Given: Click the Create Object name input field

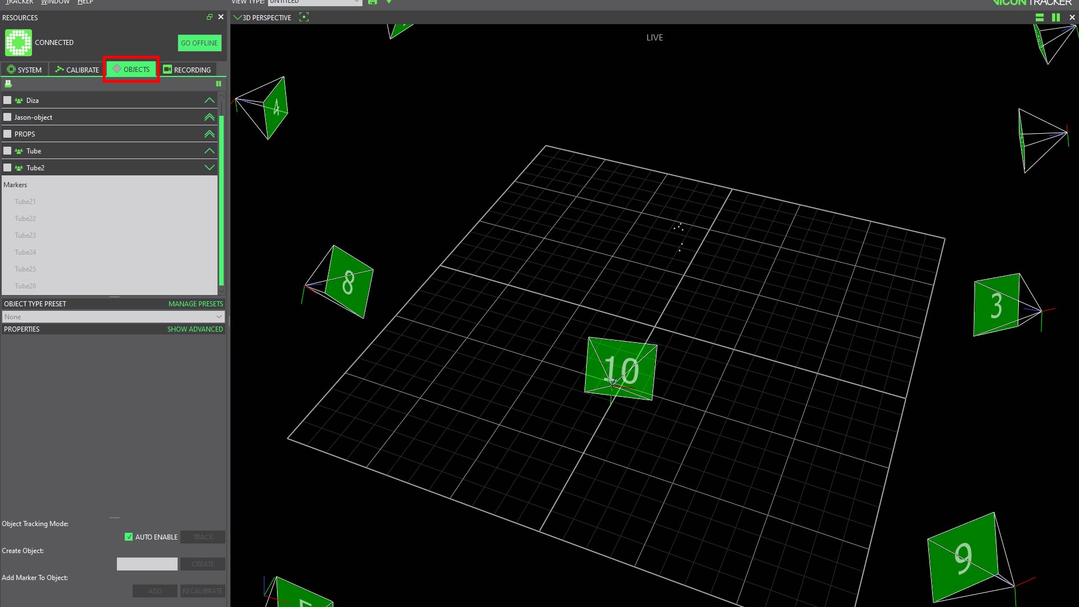Looking at the screenshot, I should tap(147, 564).
